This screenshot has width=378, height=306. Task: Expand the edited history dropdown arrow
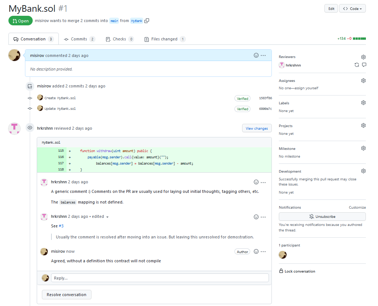(x=108, y=217)
